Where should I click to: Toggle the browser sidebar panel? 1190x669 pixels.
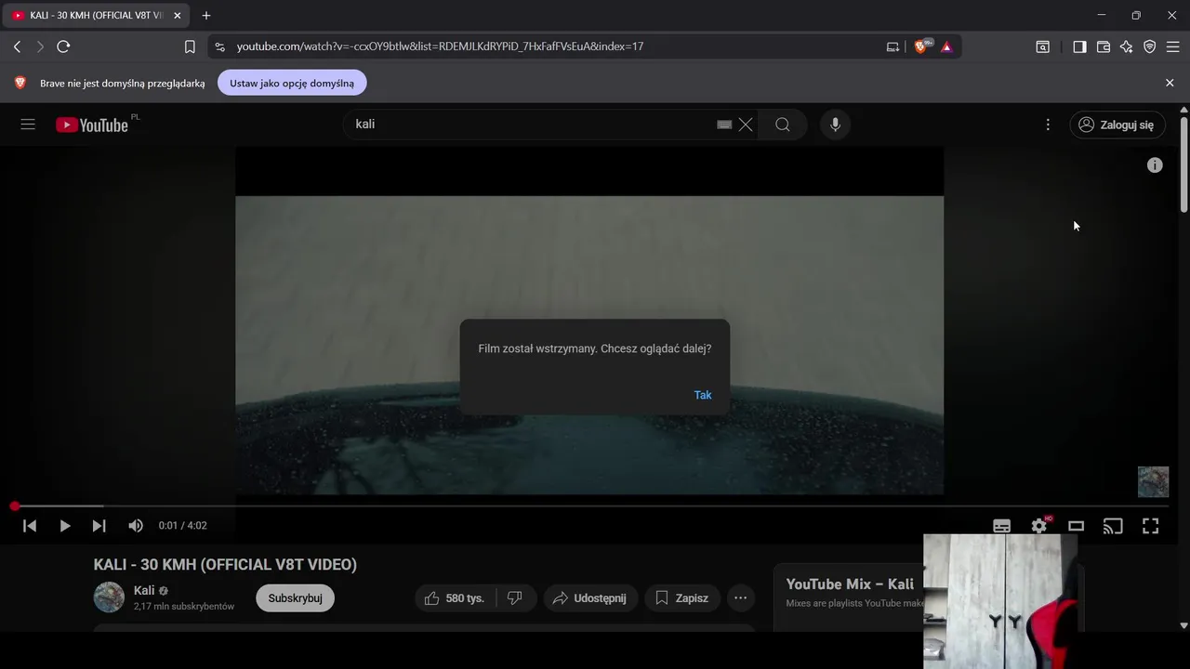pyautogui.click(x=1079, y=46)
